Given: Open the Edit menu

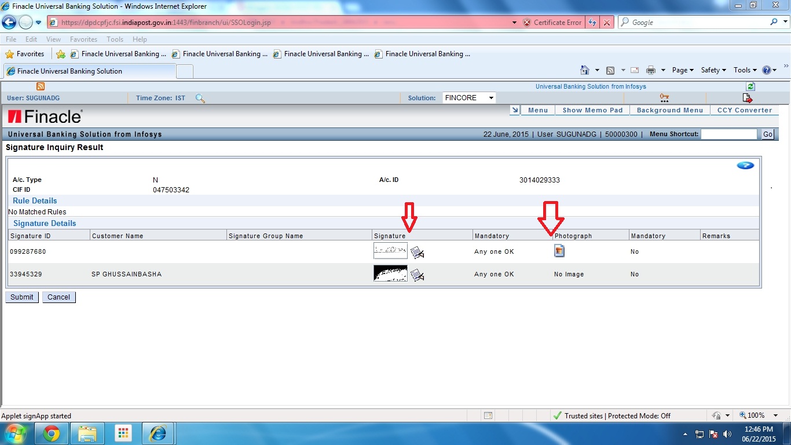Looking at the screenshot, I should coord(31,39).
